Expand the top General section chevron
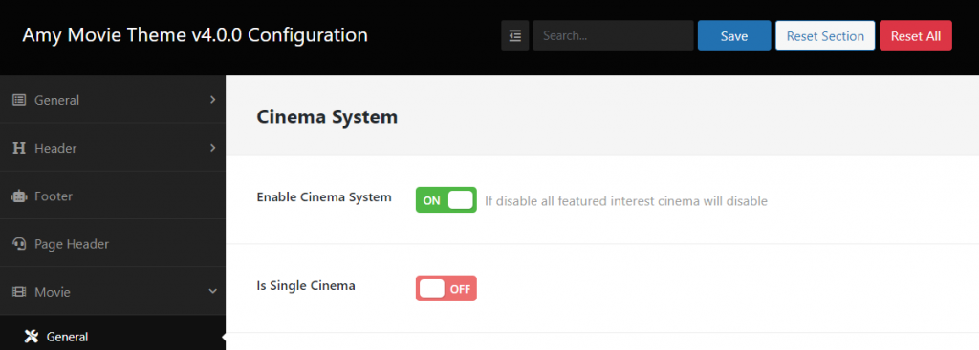This screenshot has height=350, width=979. 213,99
